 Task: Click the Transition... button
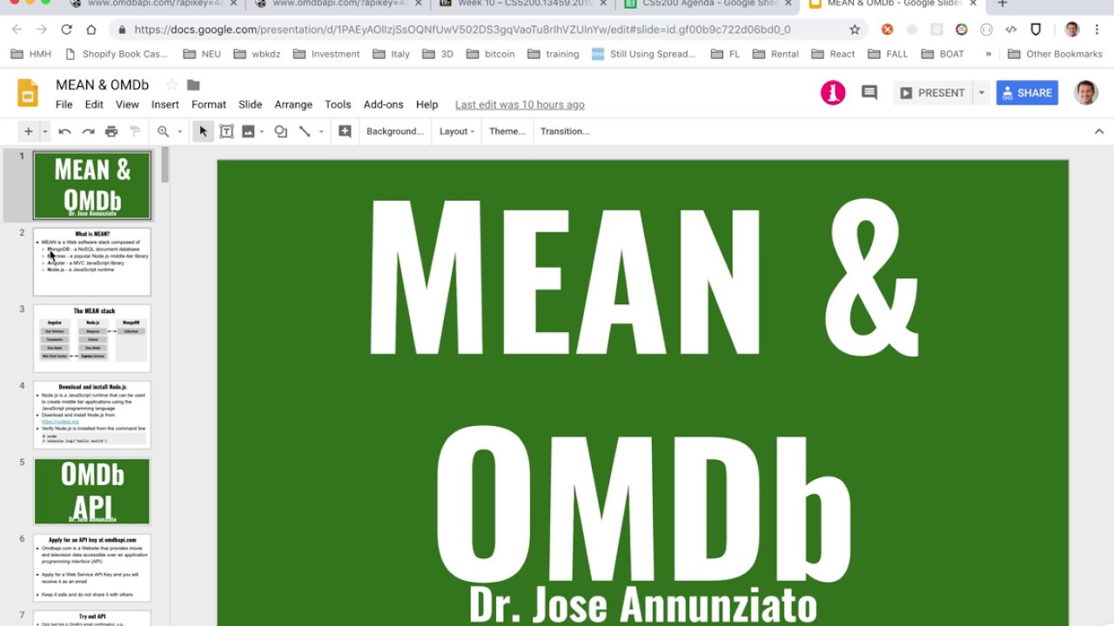pos(565,131)
